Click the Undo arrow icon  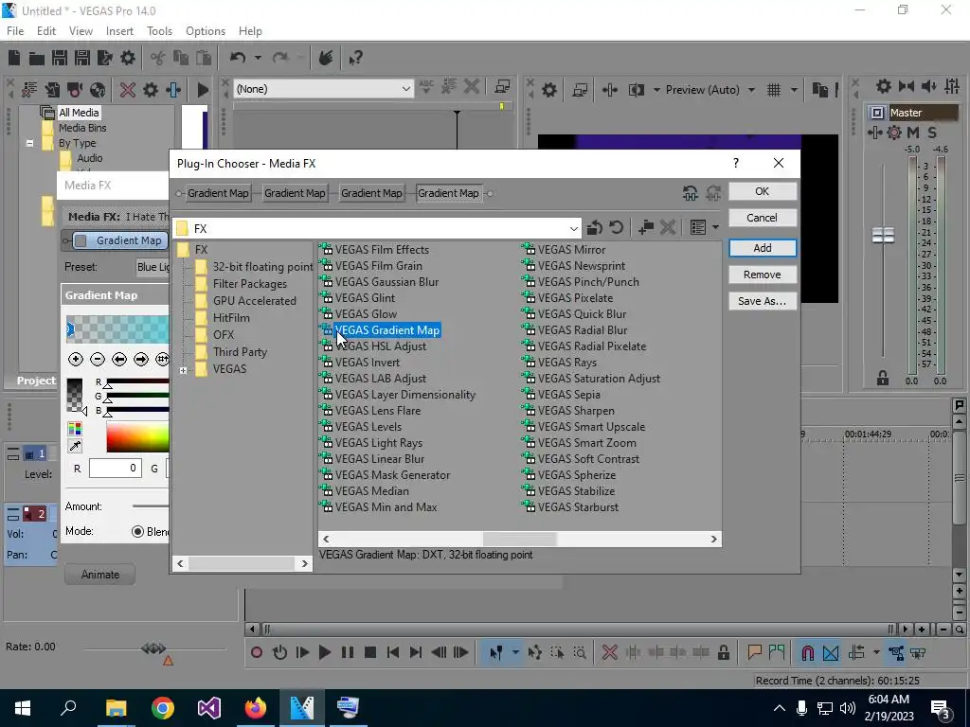pos(238,58)
